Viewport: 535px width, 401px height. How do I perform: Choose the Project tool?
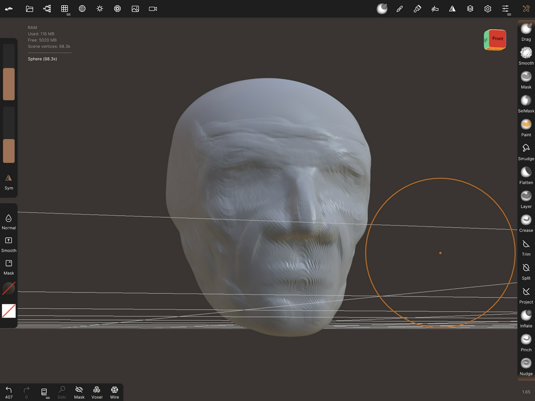[526, 294]
